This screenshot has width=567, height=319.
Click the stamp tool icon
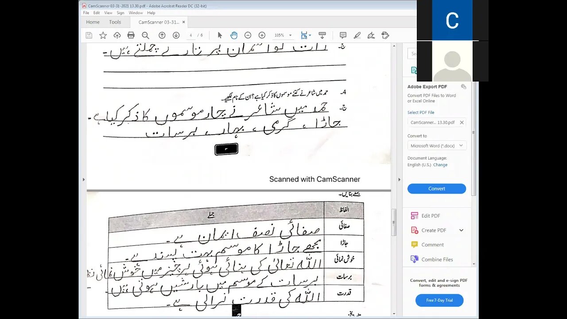[x=385, y=35]
